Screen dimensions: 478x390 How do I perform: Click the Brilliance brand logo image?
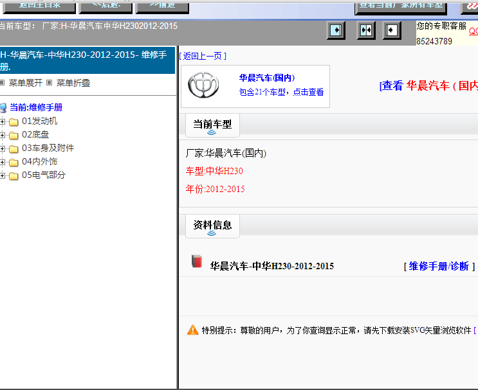click(x=203, y=85)
